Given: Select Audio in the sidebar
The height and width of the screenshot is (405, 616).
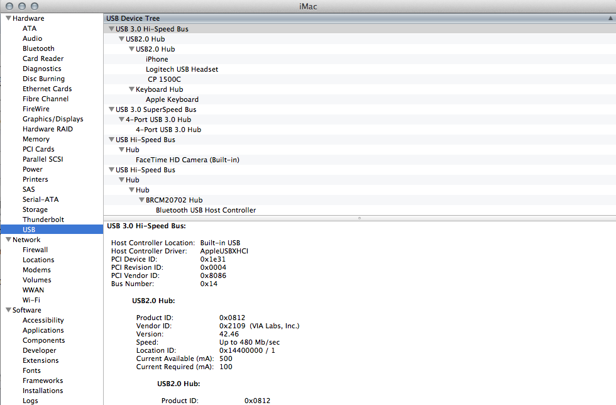Looking at the screenshot, I should (x=32, y=38).
